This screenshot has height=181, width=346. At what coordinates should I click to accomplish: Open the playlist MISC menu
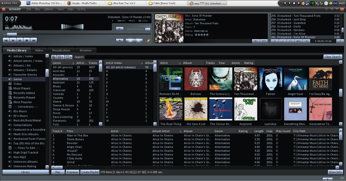pyautogui.click(x=298, y=41)
